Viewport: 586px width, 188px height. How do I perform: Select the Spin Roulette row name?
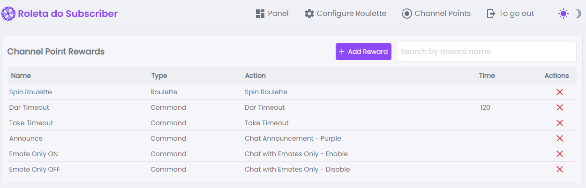click(30, 92)
